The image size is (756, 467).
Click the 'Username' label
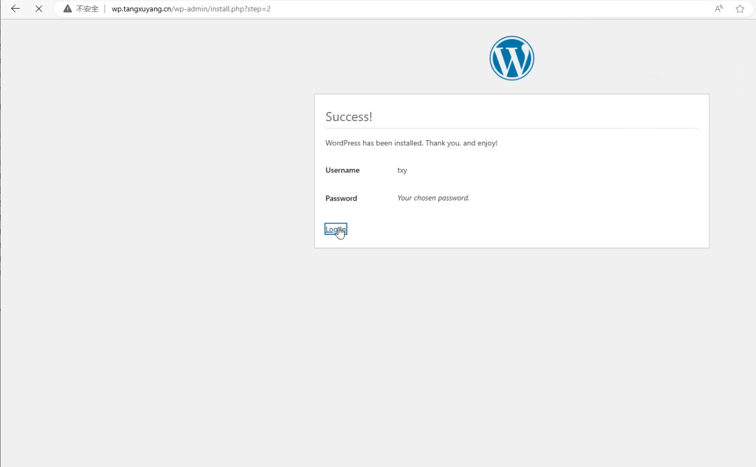point(343,170)
